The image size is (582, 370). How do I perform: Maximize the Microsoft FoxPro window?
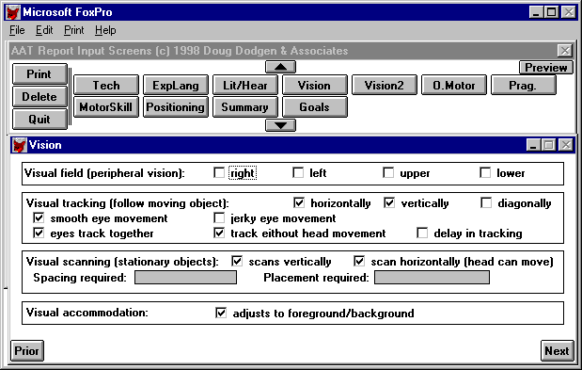[551, 12]
